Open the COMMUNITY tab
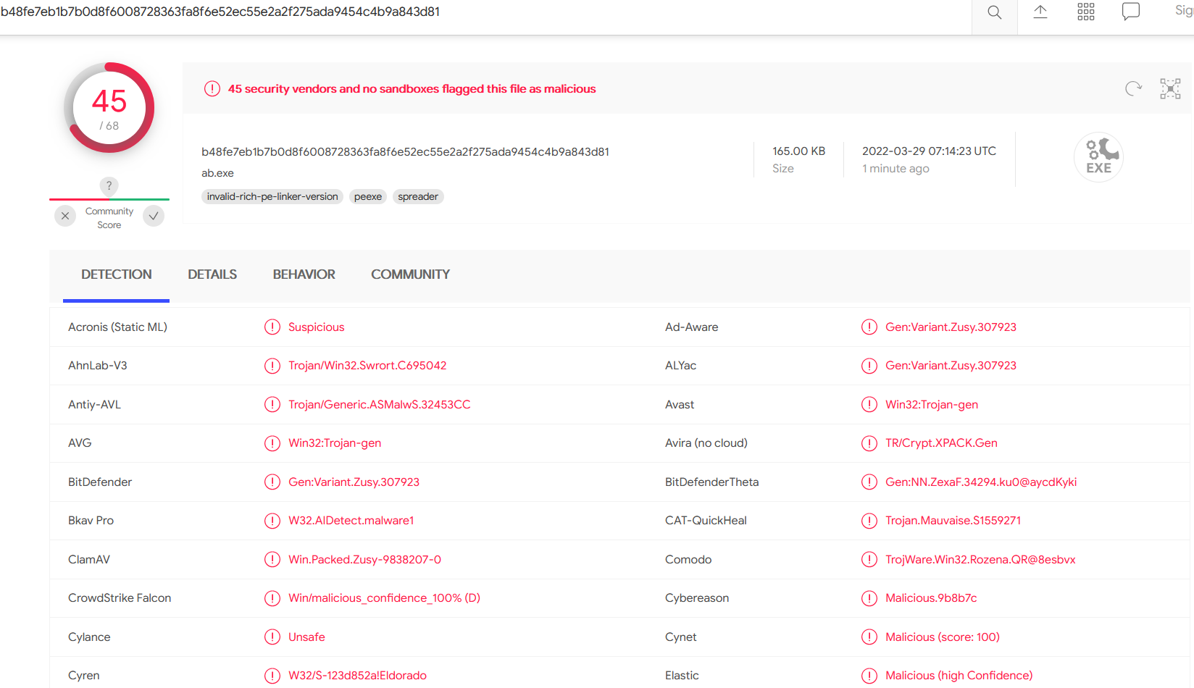Image resolution: width=1194 pixels, height=688 pixels. (x=411, y=274)
